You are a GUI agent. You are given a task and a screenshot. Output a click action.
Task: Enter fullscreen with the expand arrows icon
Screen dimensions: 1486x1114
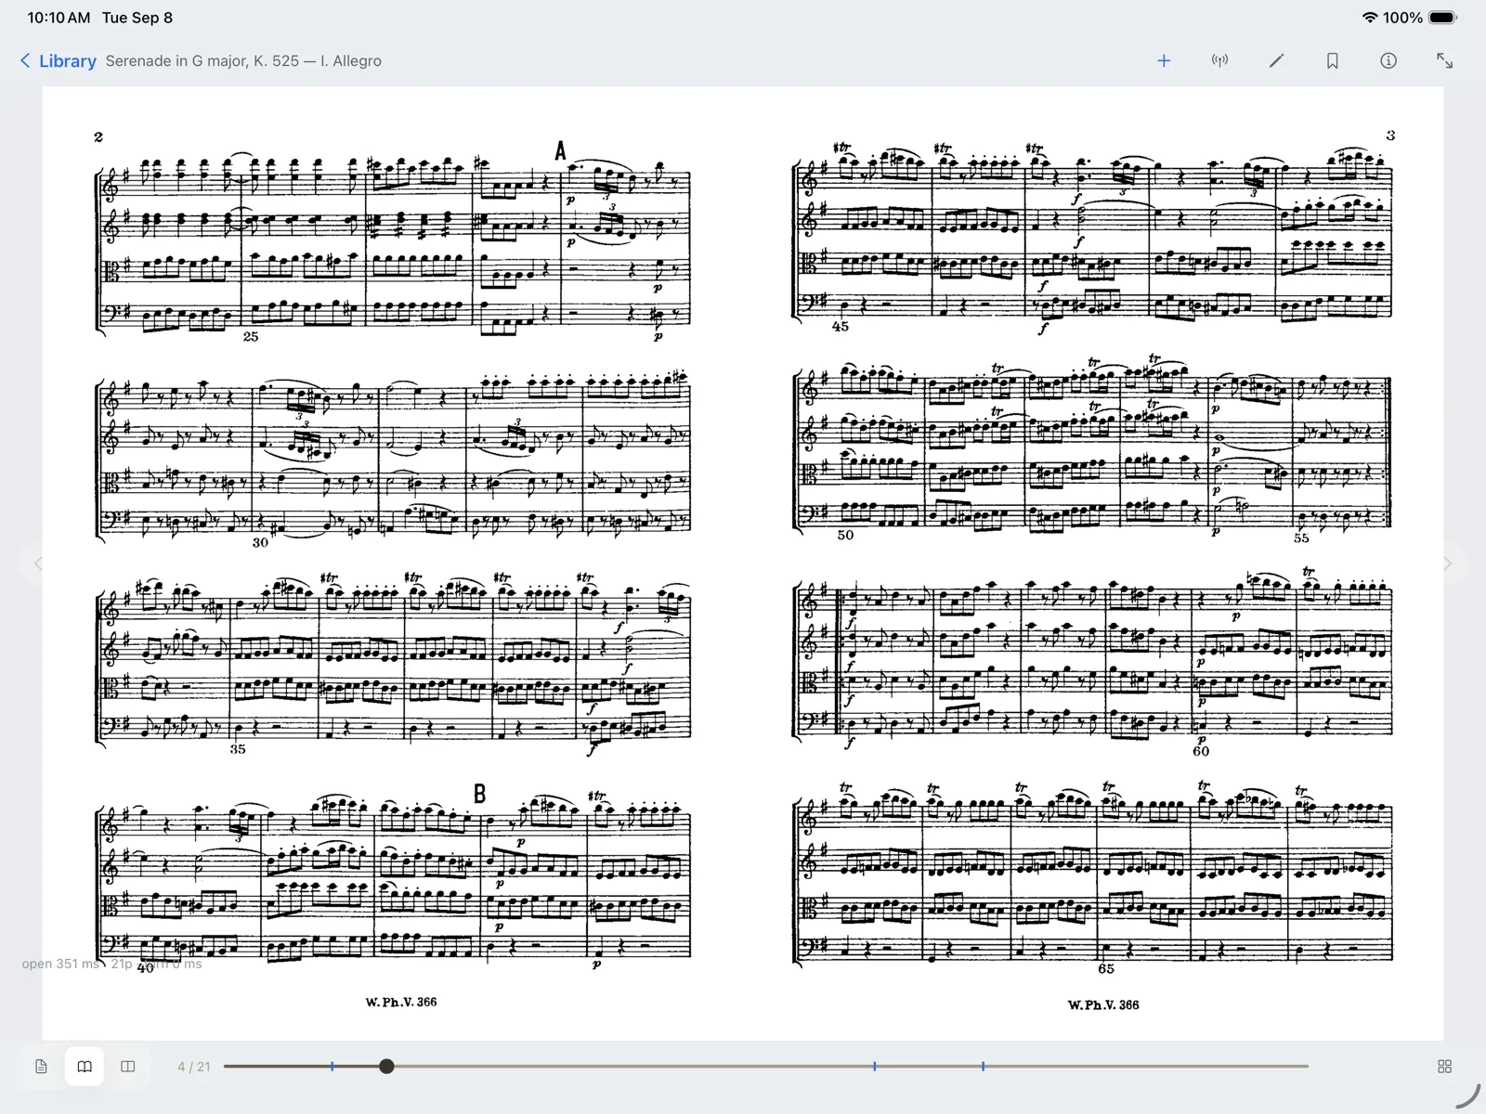[1444, 61]
